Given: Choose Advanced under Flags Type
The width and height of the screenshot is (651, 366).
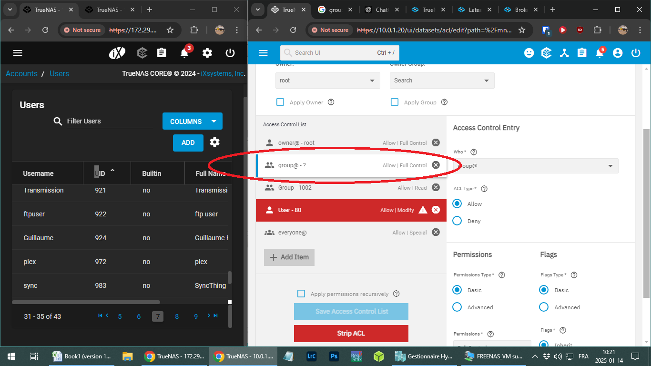Looking at the screenshot, I should pyautogui.click(x=544, y=307).
